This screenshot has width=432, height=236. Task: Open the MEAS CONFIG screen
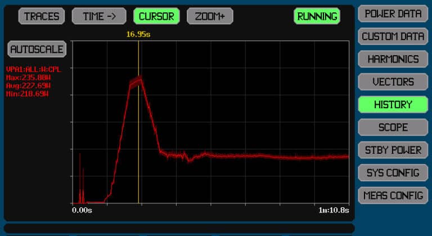click(x=393, y=195)
